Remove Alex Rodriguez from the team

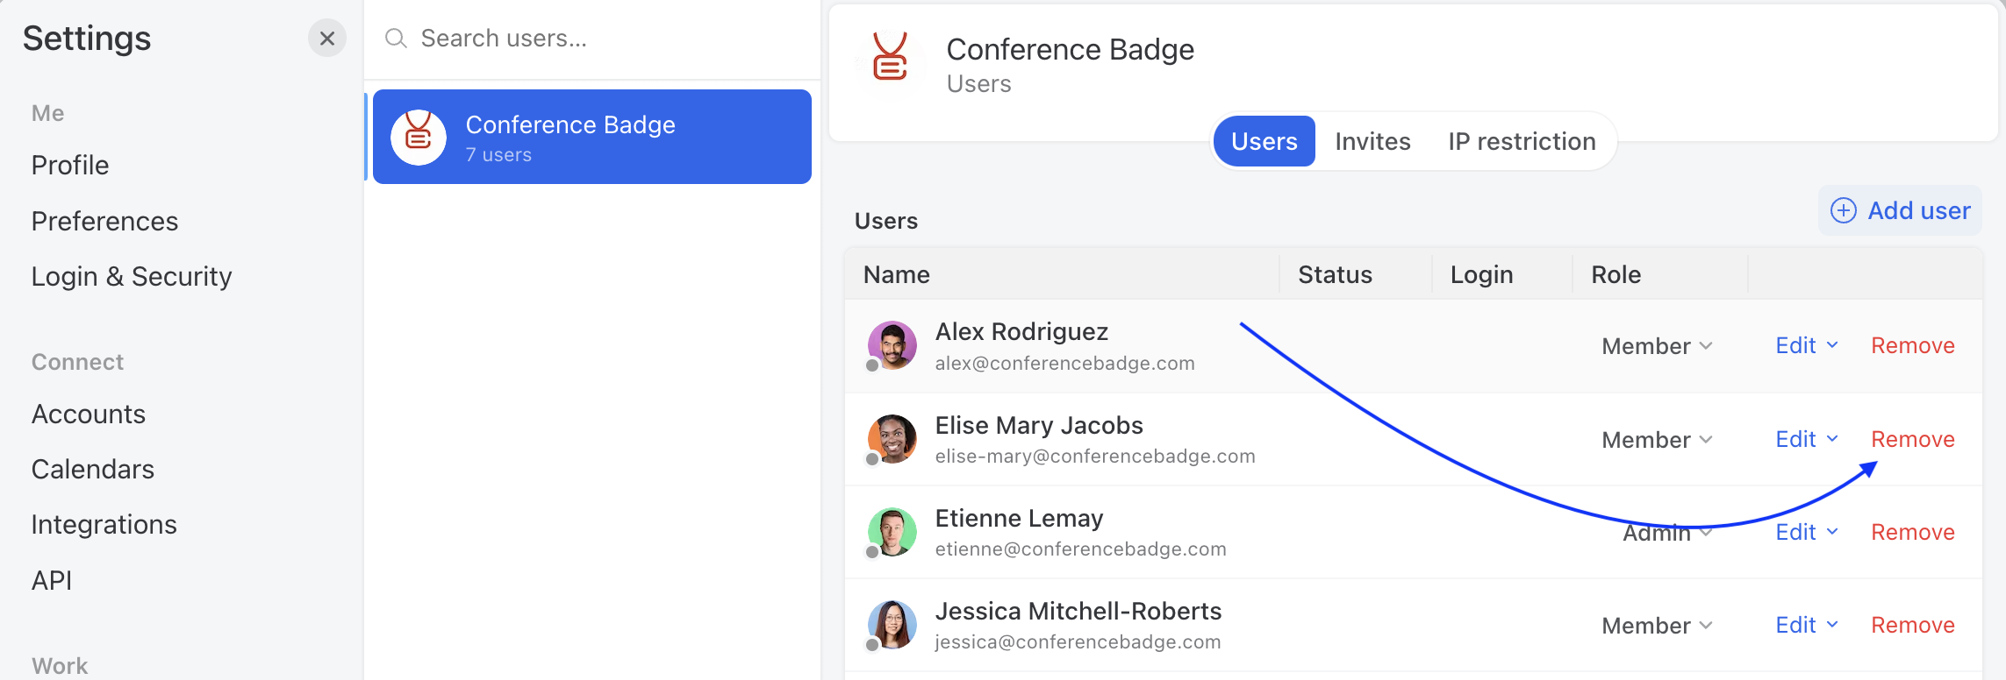point(1913,345)
